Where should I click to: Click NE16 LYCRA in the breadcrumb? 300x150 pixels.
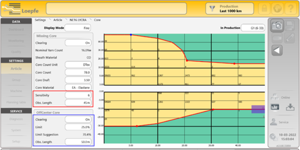[78, 20]
